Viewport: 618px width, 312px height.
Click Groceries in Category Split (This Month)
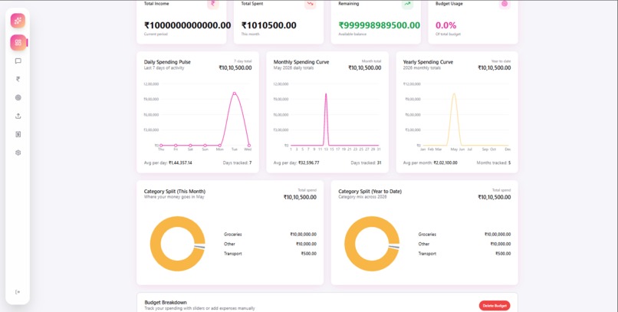click(233, 235)
